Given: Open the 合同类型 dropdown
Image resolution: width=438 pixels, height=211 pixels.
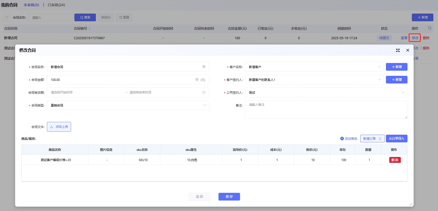Looking at the screenshot, I should [205, 105].
